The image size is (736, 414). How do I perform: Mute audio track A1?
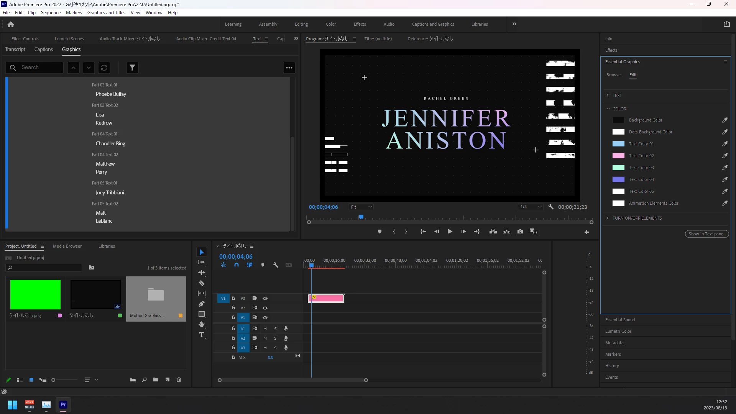click(265, 329)
